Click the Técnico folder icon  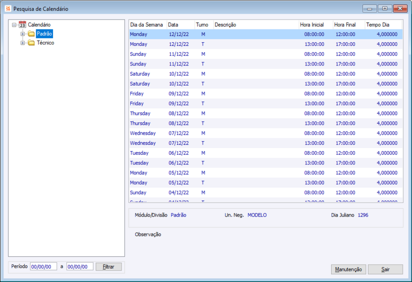pos(31,43)
